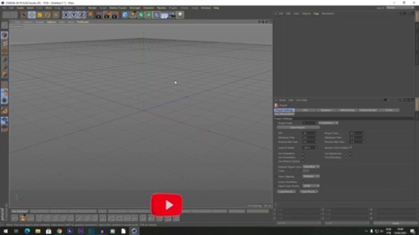Open the Key Interpolation tab
The image size is (419, 235).
coord(284,114)
